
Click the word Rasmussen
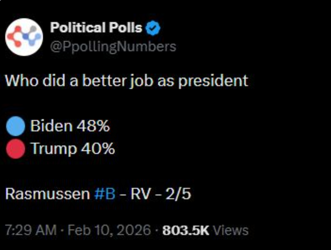47,194
